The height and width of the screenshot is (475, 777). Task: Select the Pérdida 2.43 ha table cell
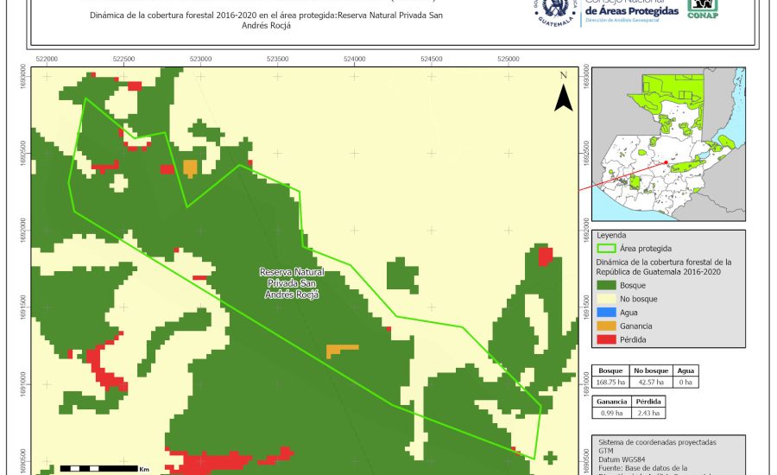coord(648,413)
